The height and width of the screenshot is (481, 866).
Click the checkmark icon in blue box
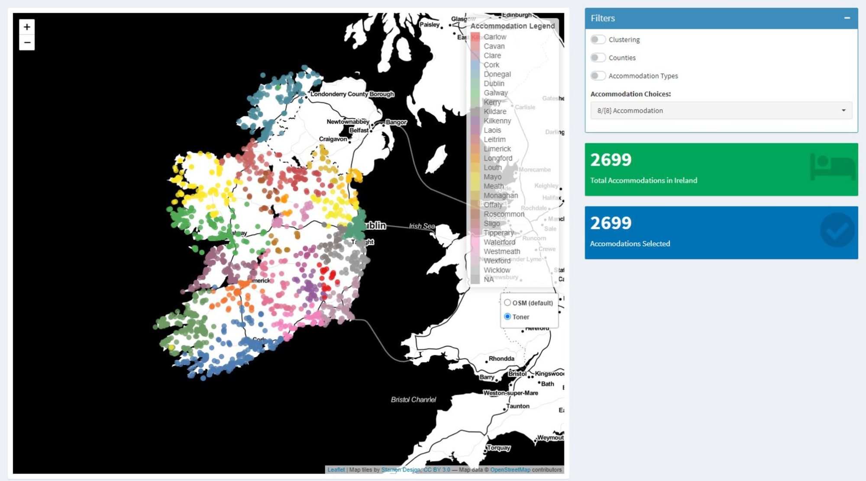(x=837, y=230)
